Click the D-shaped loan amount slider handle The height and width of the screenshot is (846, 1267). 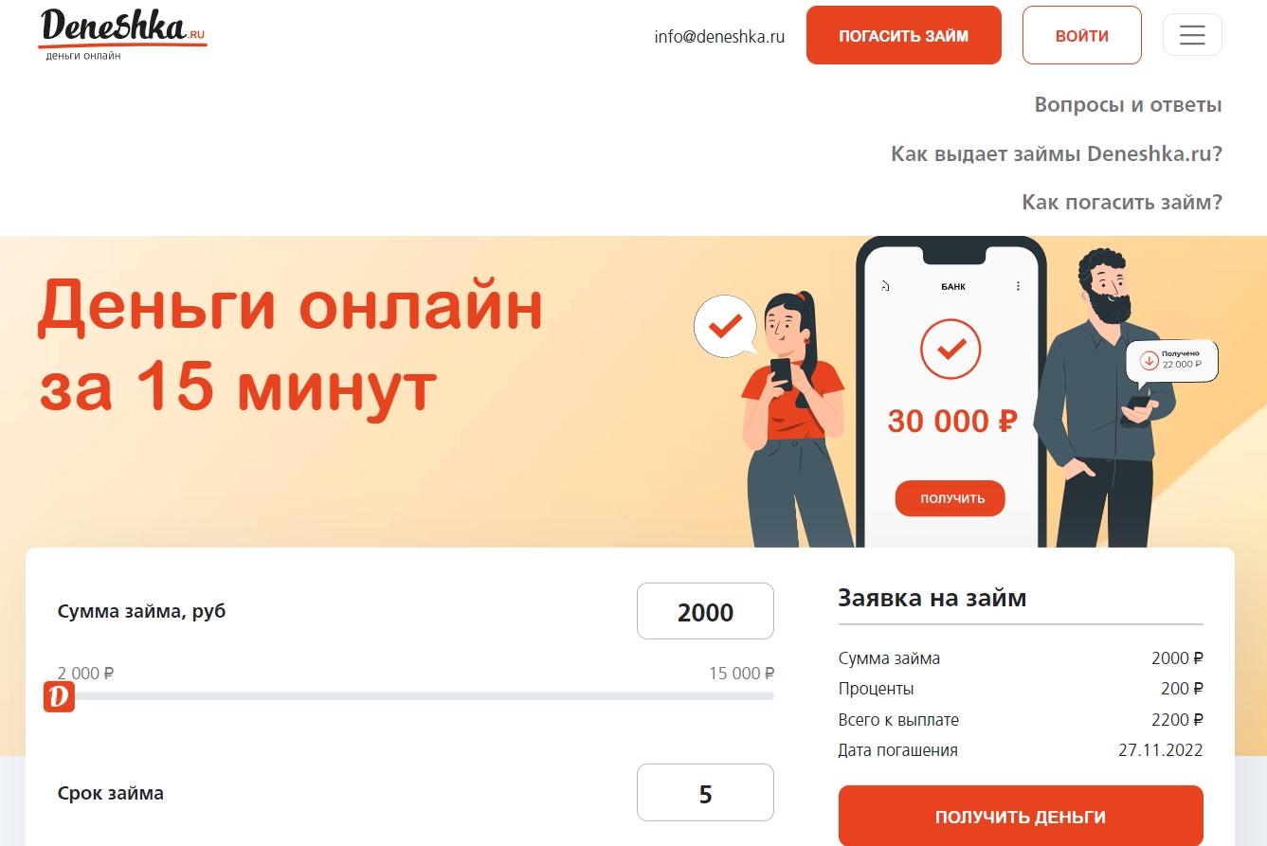[59, 696]
